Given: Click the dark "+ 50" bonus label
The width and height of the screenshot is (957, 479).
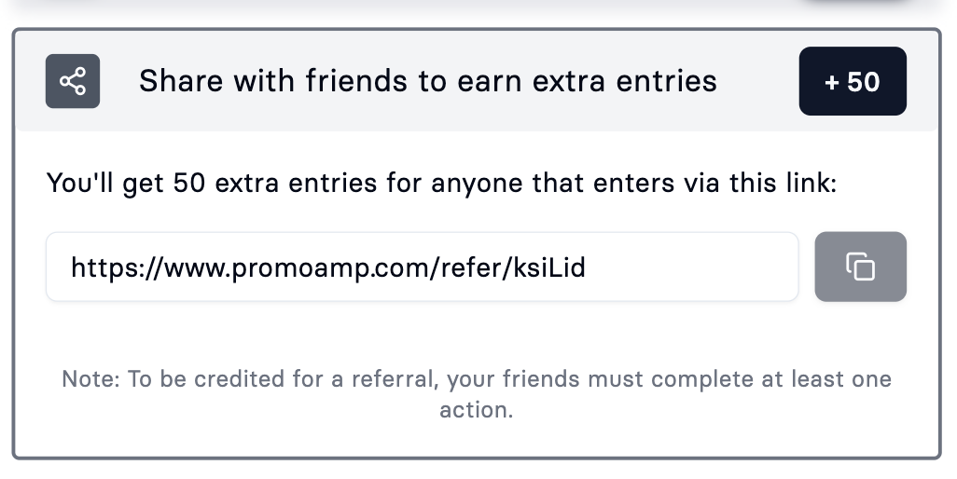Looking at the screenshot, I should coord(853,81).
